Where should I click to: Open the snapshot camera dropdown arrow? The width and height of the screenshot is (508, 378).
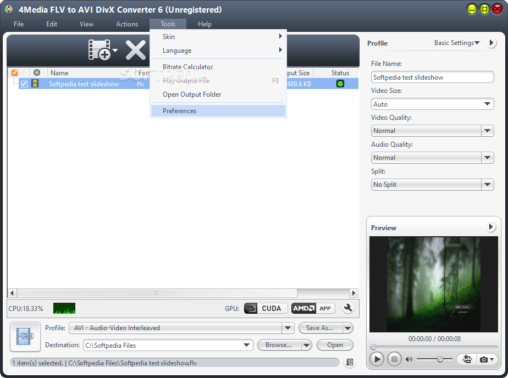[x=492, y=359]
